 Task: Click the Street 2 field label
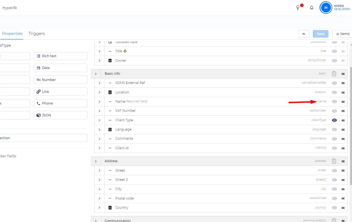coord(121,180)
